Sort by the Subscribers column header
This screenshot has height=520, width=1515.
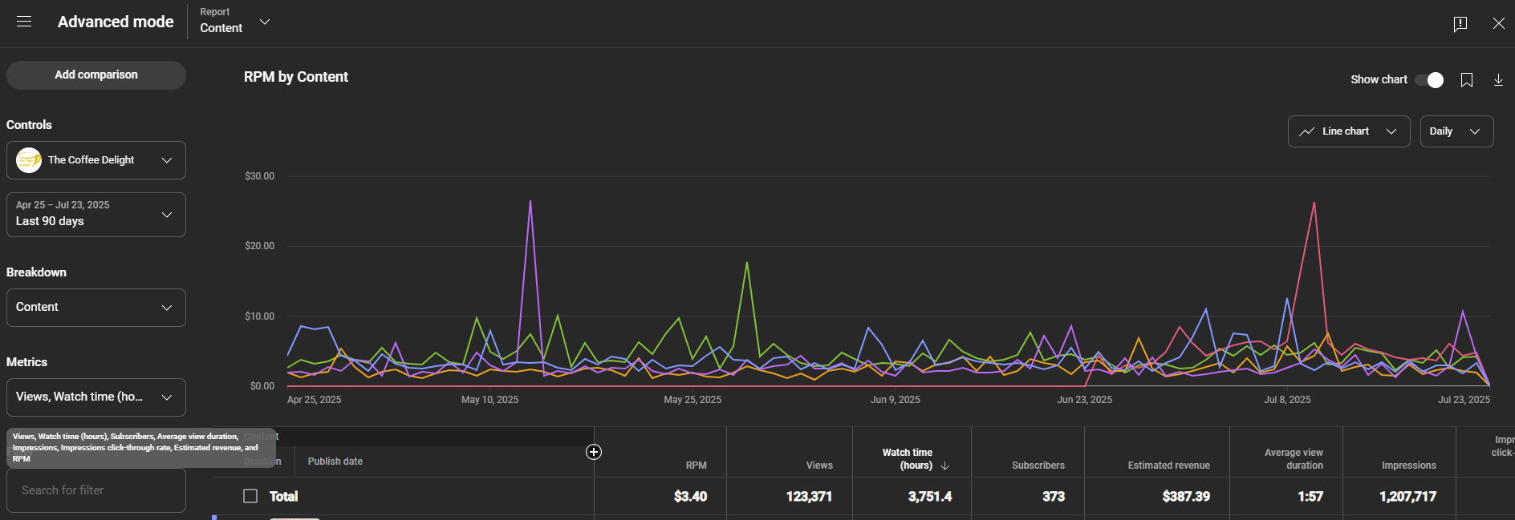click(1038, 466)
